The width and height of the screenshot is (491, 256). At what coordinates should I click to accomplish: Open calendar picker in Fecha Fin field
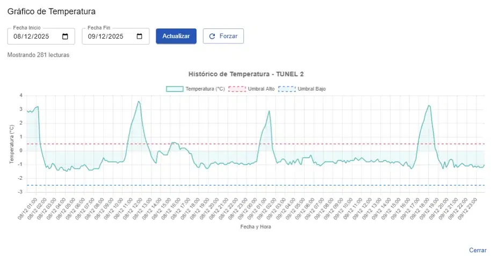[139, 36]
